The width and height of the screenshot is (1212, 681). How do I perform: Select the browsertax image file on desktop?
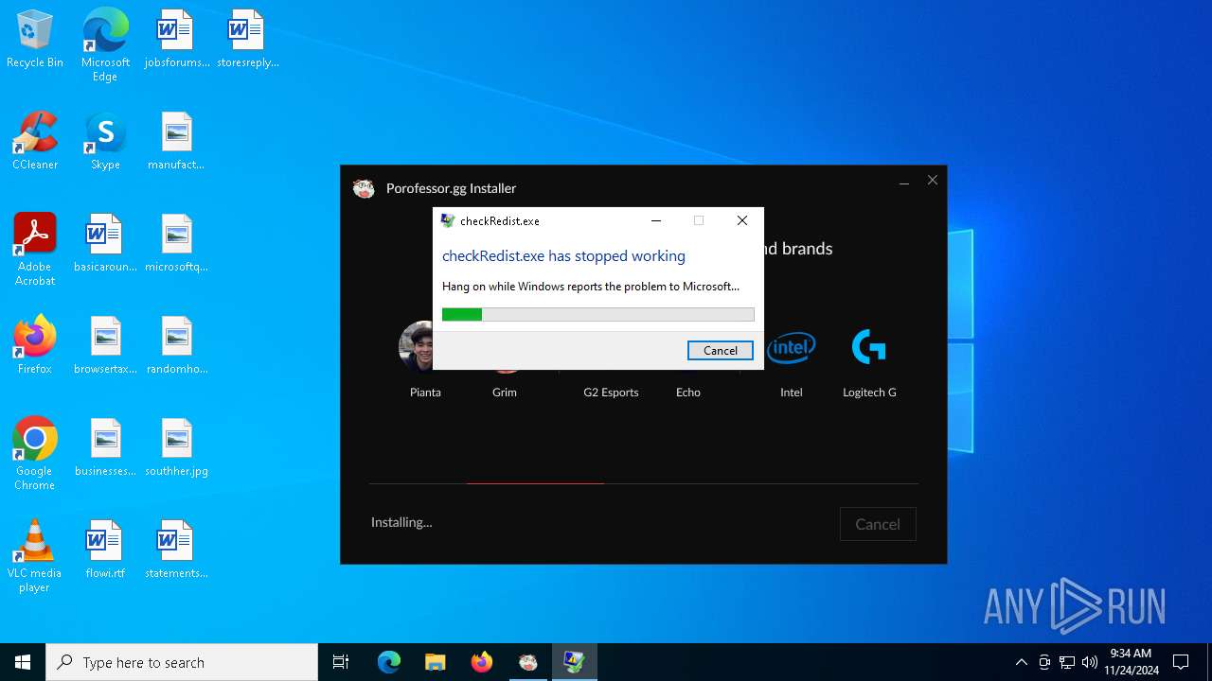(x=105, y=346)
